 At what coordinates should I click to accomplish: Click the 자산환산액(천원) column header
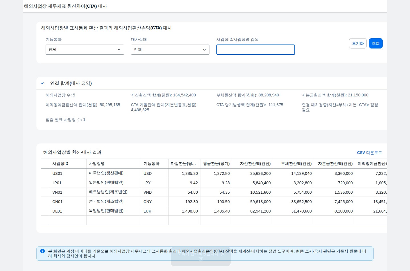(253, 164)
